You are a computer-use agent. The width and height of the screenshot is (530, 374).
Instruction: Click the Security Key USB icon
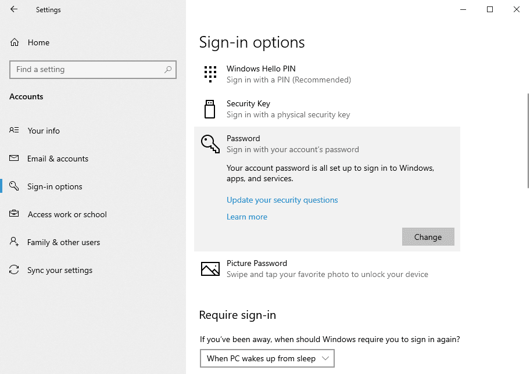coord(210,109)
